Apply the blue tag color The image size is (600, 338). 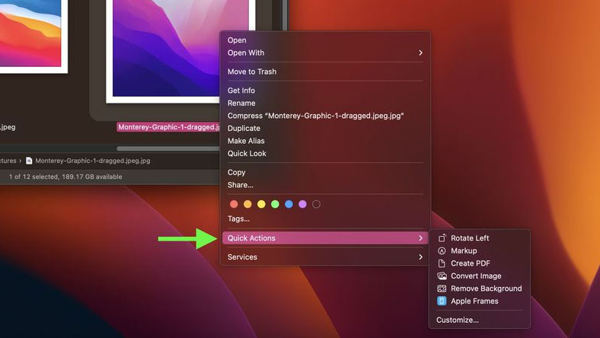[x=289, y=204]
